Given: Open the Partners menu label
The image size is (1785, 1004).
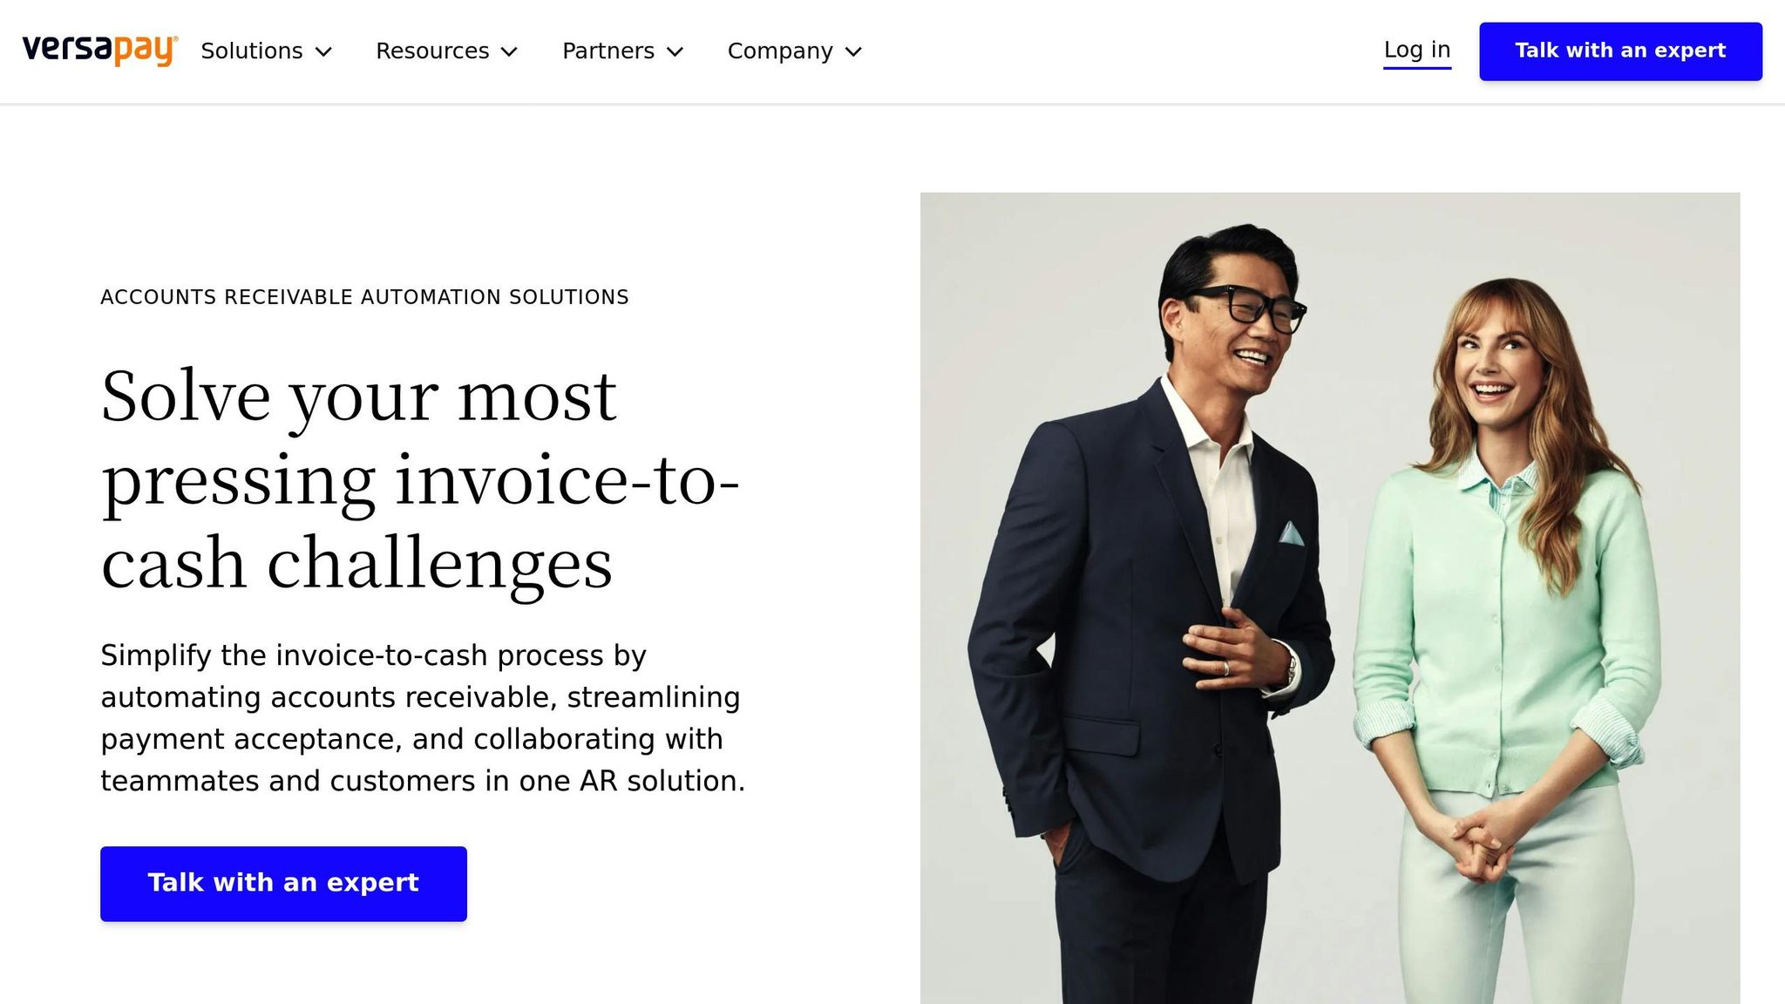Looking at the screenshot, I should [x=608, y=51].
